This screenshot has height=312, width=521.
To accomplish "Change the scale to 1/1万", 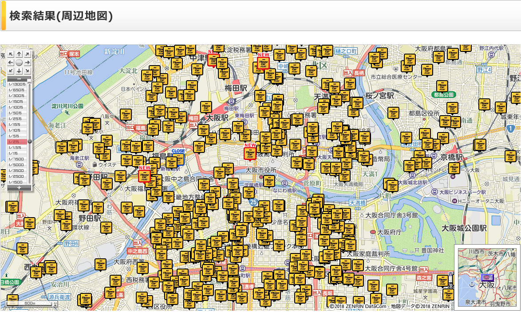I will (x=17, y=153).
